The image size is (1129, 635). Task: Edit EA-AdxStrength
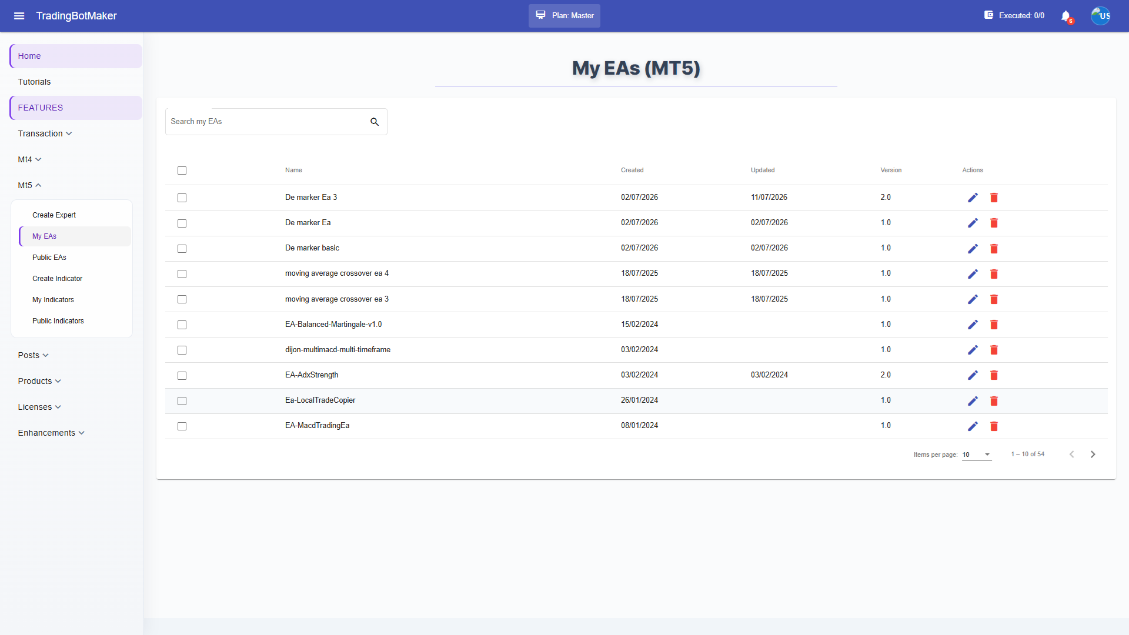(973, 375)
